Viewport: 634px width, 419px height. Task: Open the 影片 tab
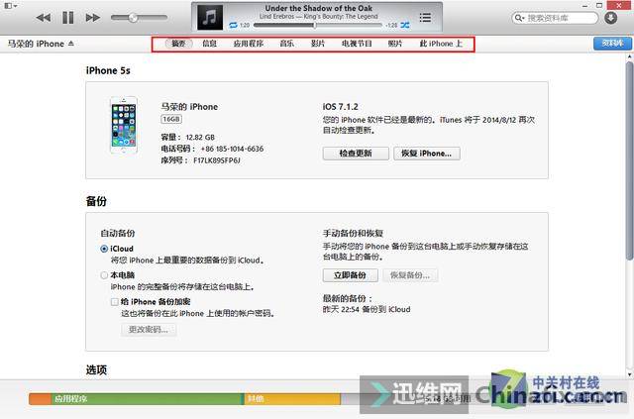[x=318, y=44]
